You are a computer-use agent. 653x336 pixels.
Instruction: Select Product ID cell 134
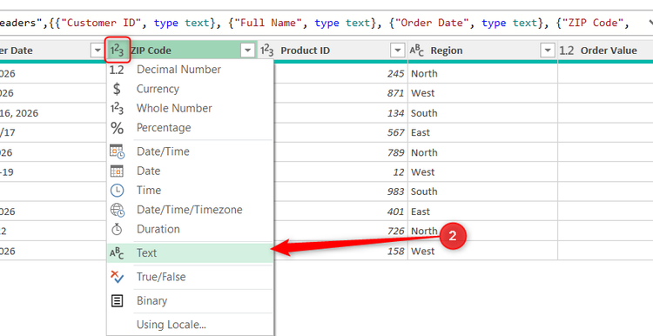click(340, 113)
